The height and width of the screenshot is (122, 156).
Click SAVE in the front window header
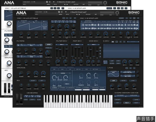67,15
